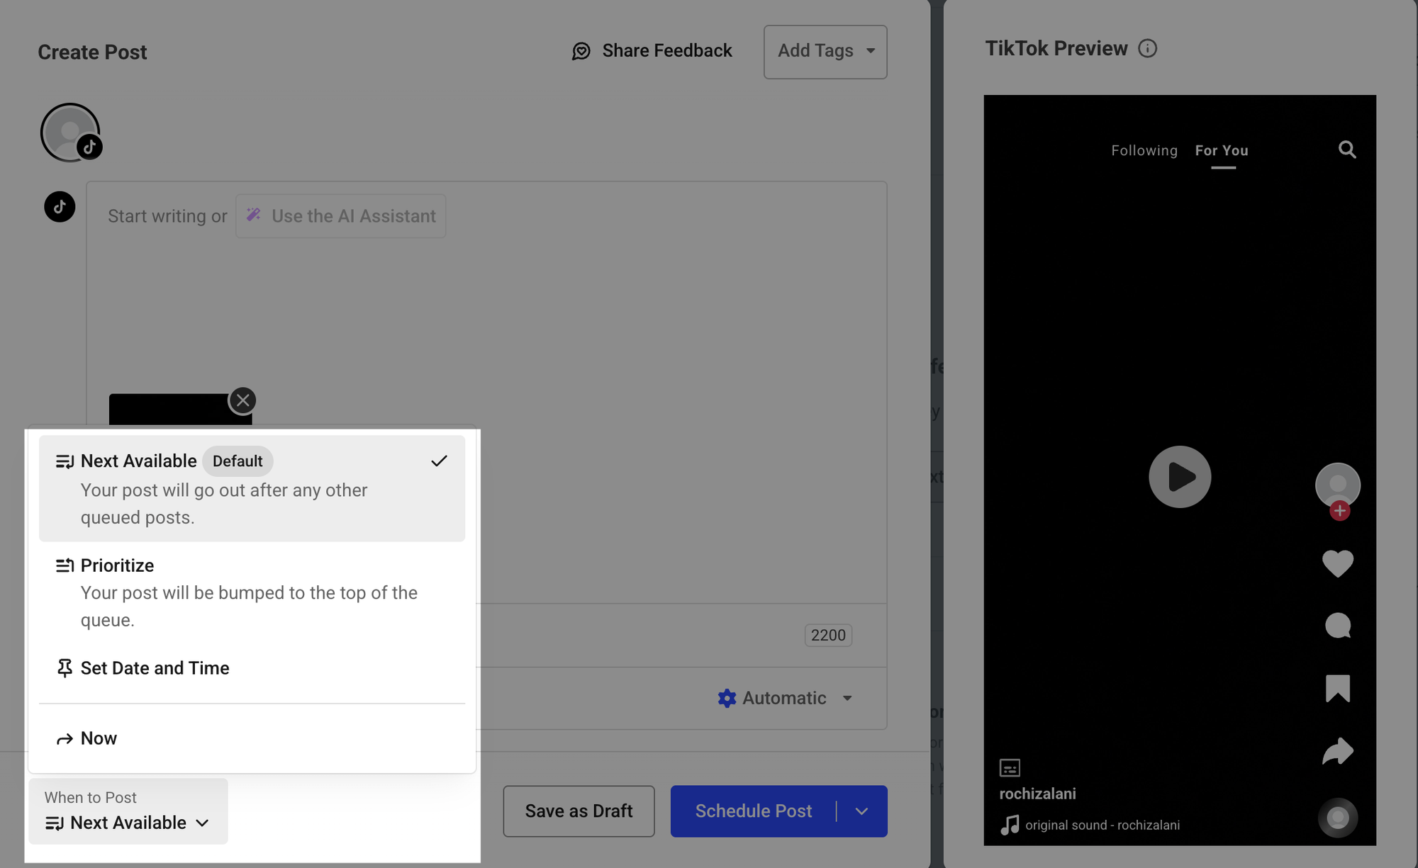Click Schedule Post
Viewport: 1418px width, 868px height.
click(x=753, y=811)
